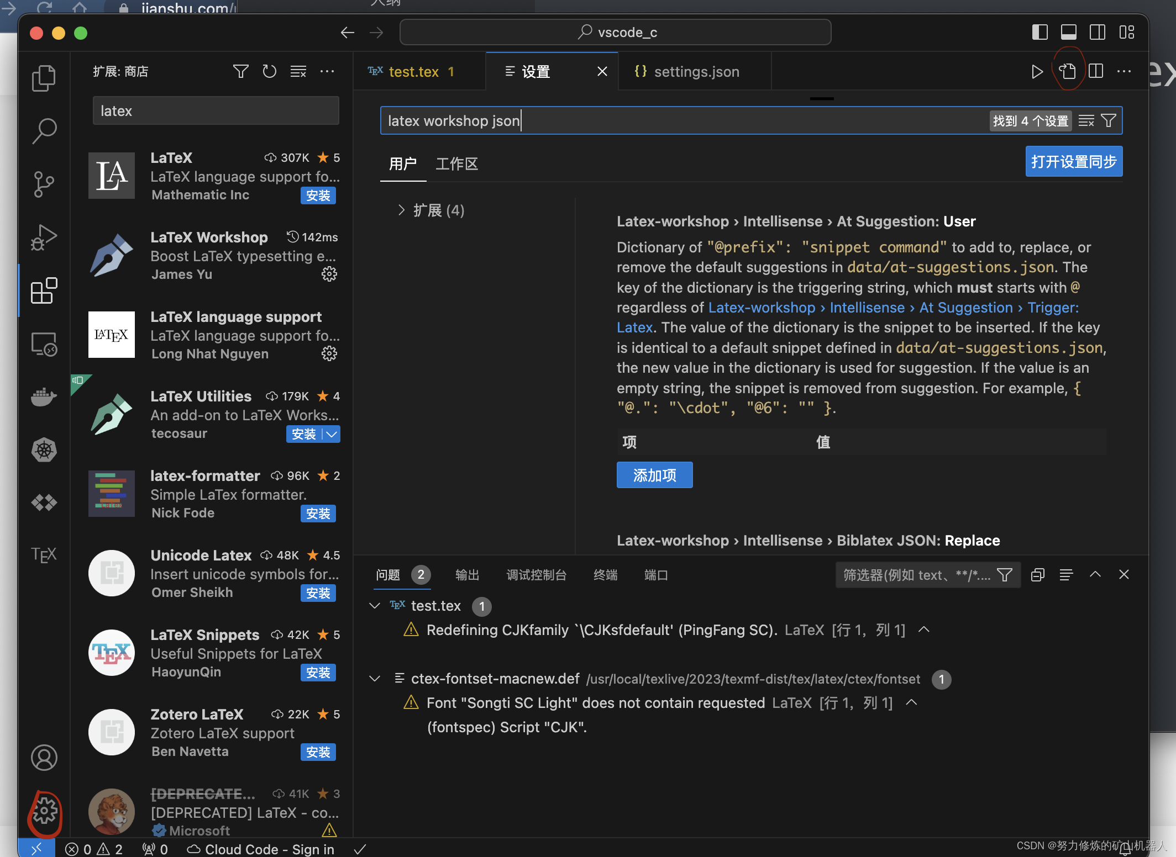Toggle the settings search filter
The height and width of the screenshot is (857, 1176).
point(1109,120)
